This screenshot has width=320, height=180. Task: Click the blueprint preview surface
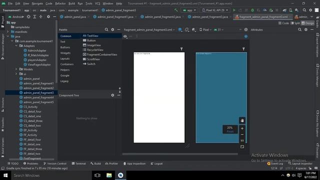point(221,97)
